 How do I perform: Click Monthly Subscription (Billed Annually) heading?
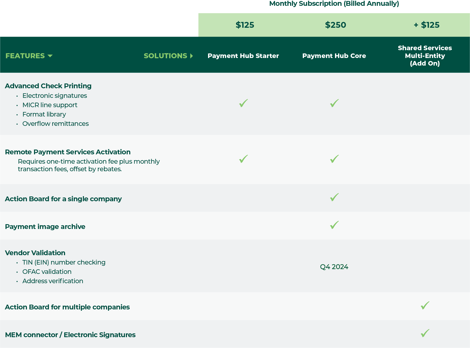pos(334,4)
